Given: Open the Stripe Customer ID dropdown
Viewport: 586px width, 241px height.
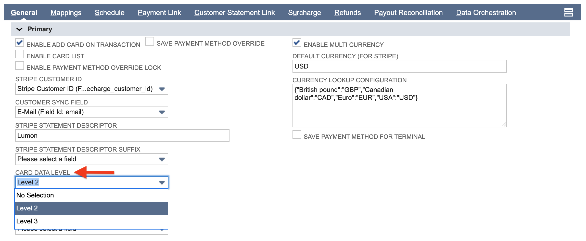Looking at the screenshot, I should pyautogui.click(x=162, y=89).
